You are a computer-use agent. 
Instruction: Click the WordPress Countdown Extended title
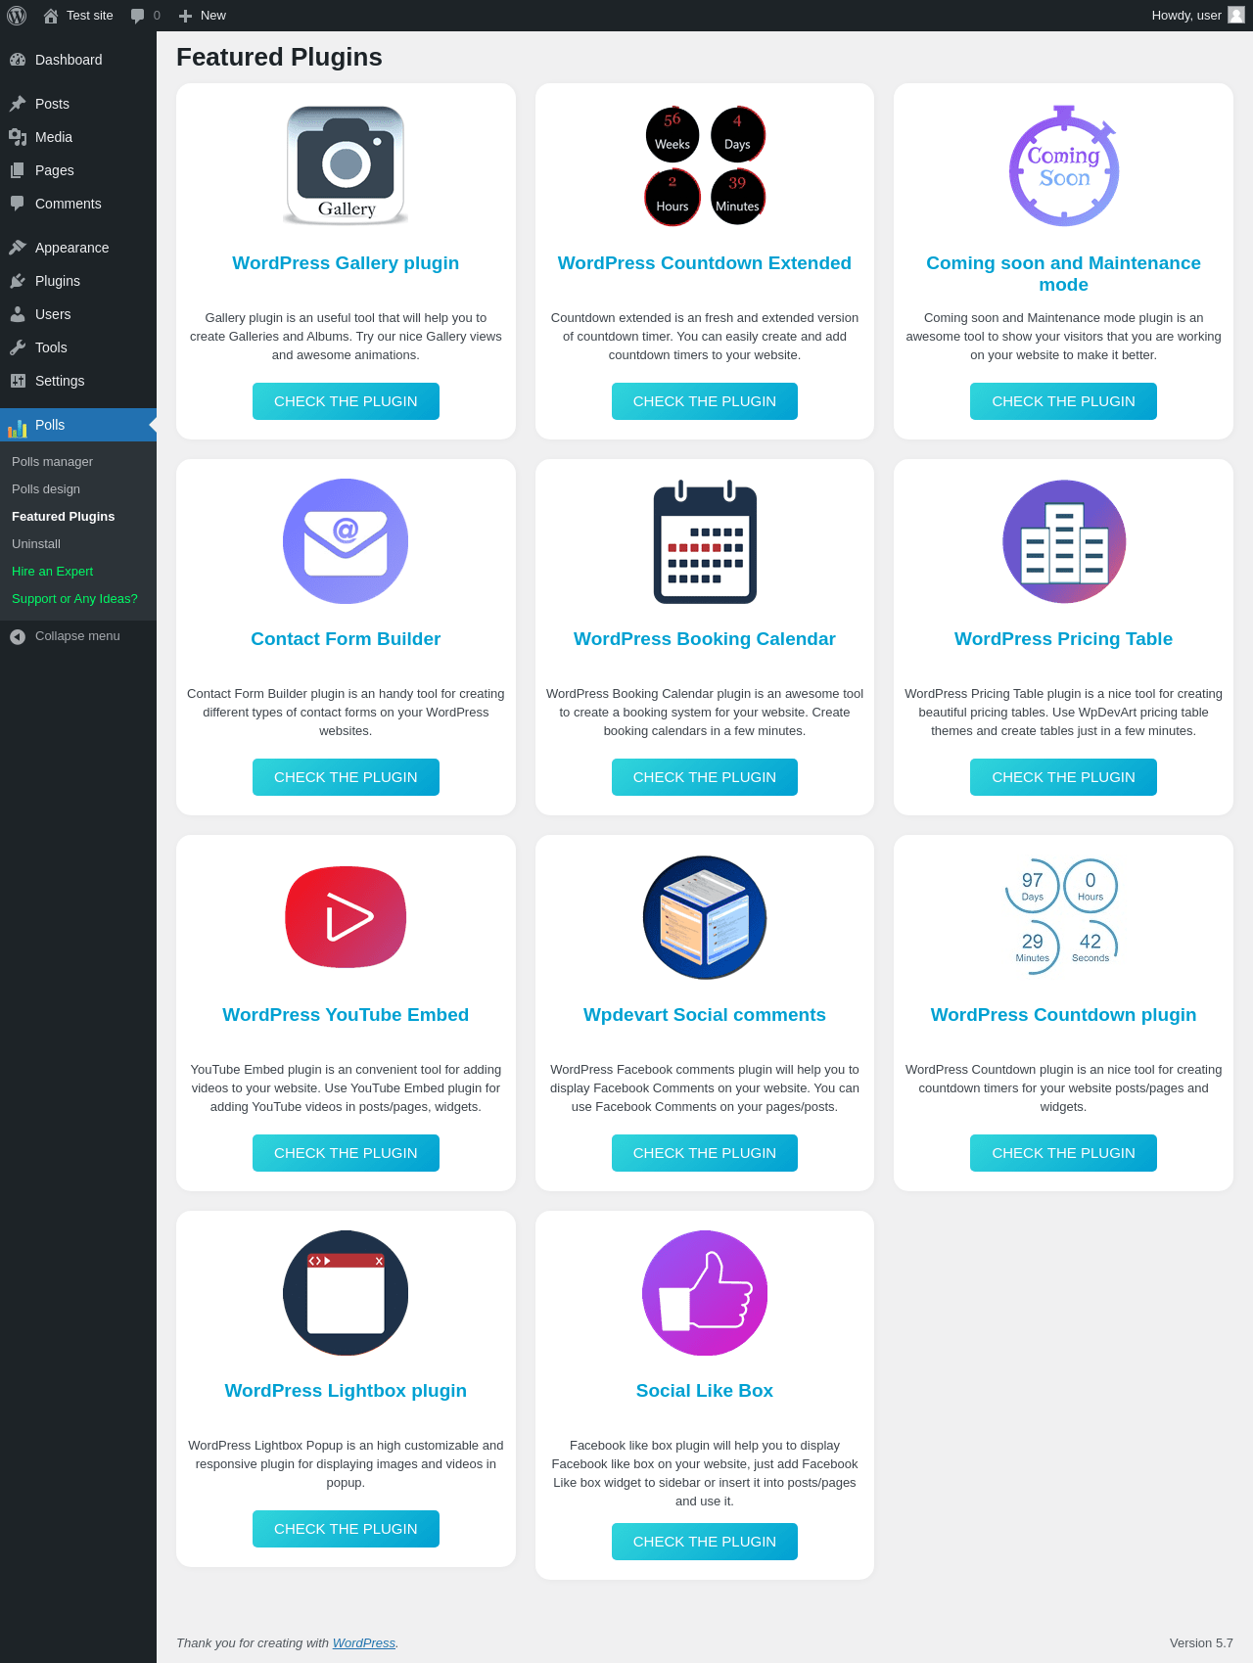(x=705, y=263)
